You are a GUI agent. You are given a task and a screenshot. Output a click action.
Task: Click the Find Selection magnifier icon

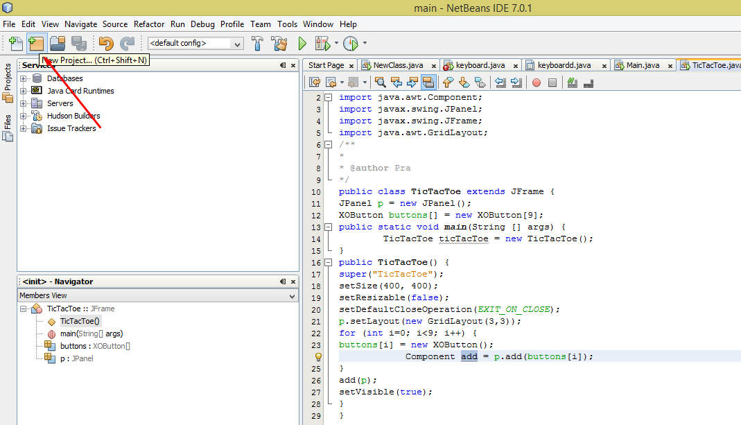[381, 83]
